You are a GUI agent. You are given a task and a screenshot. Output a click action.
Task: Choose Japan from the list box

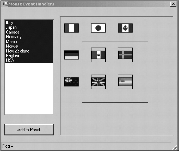click(x=11, y=28)
